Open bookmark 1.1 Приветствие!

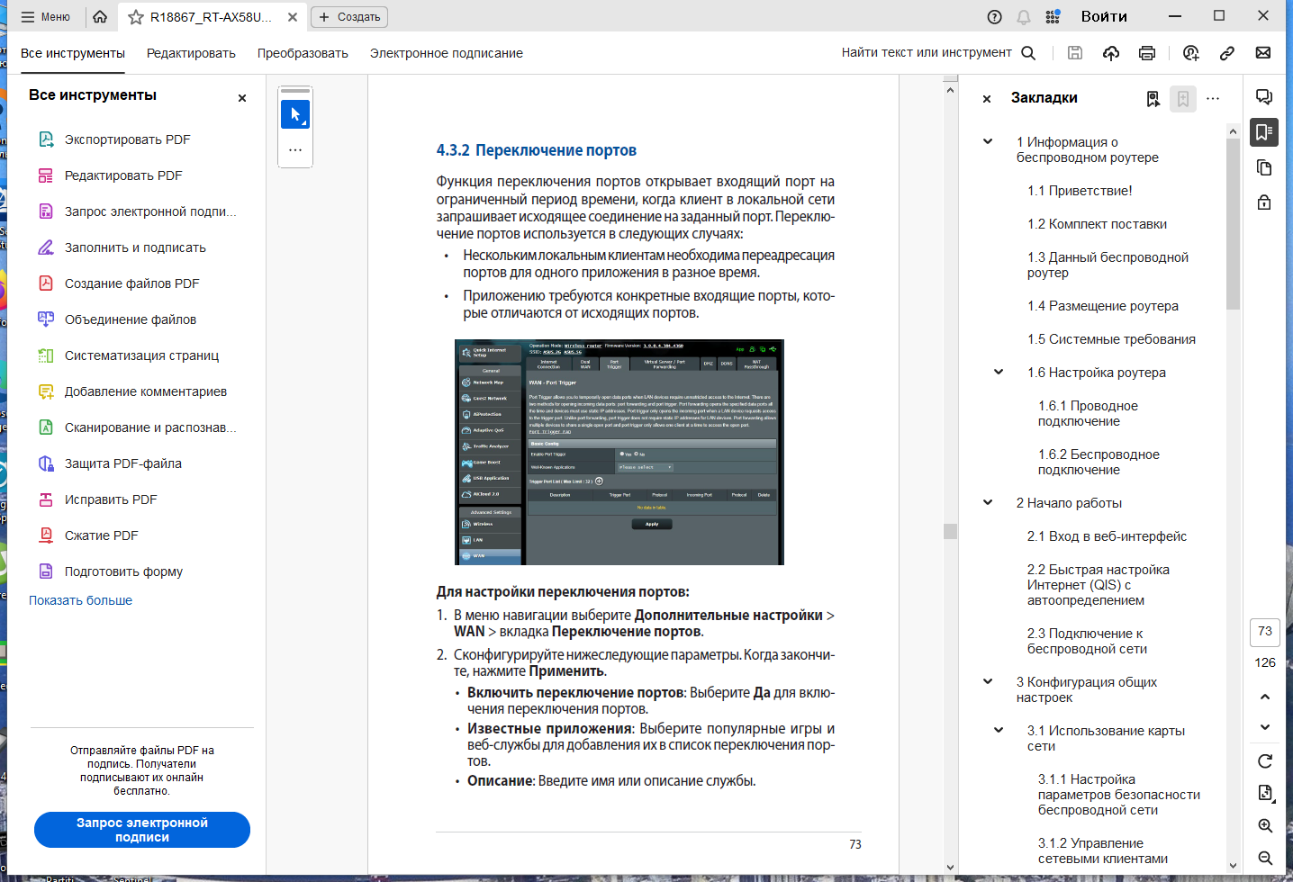(1080, 191)
